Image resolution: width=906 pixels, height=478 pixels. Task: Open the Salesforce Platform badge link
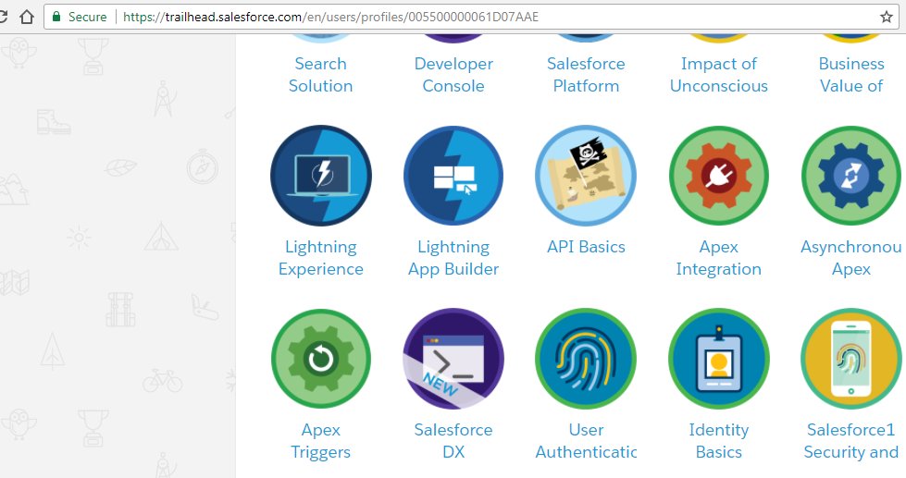[x=586, y=75]
